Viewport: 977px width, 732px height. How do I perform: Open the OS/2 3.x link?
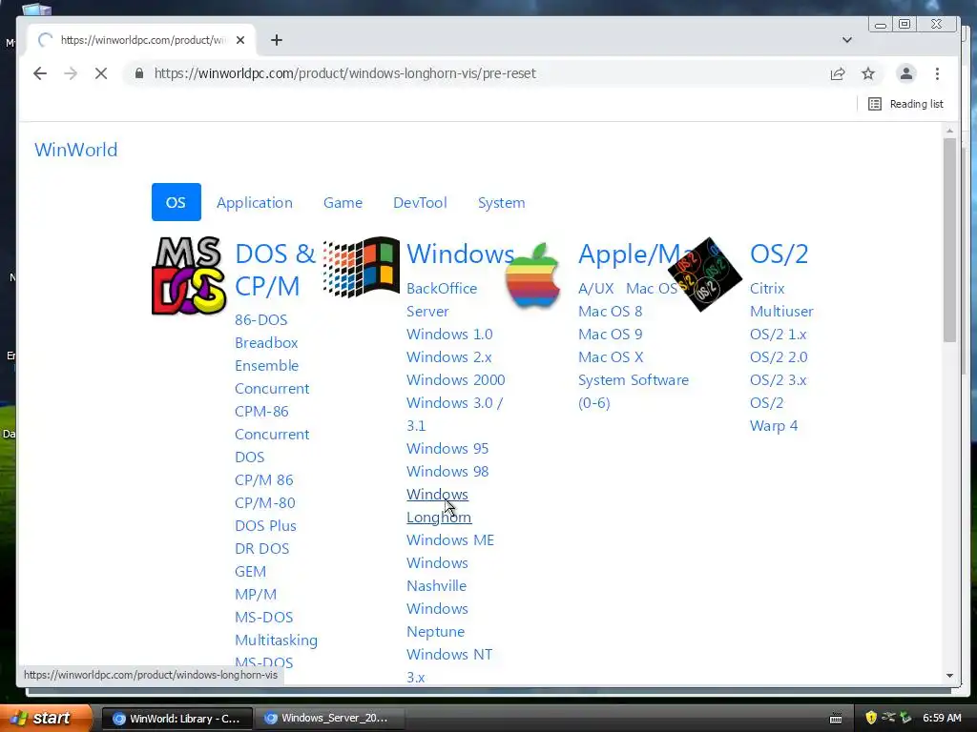[x=778, y=379]
